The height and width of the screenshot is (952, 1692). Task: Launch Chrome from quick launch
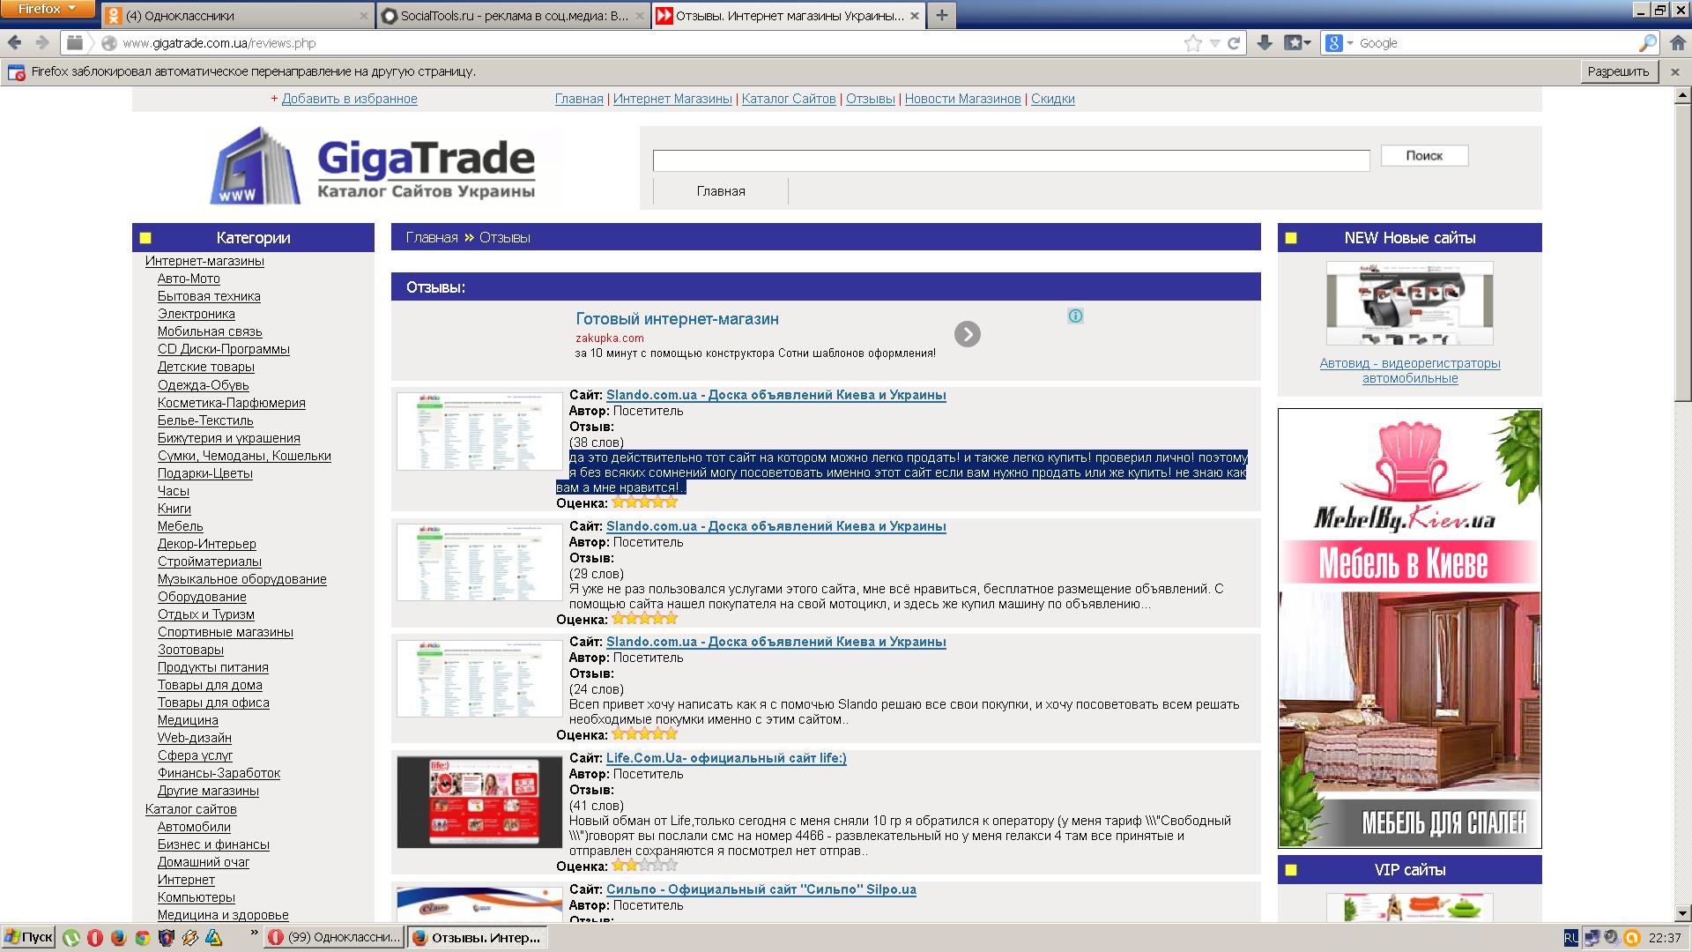[142, 938]
